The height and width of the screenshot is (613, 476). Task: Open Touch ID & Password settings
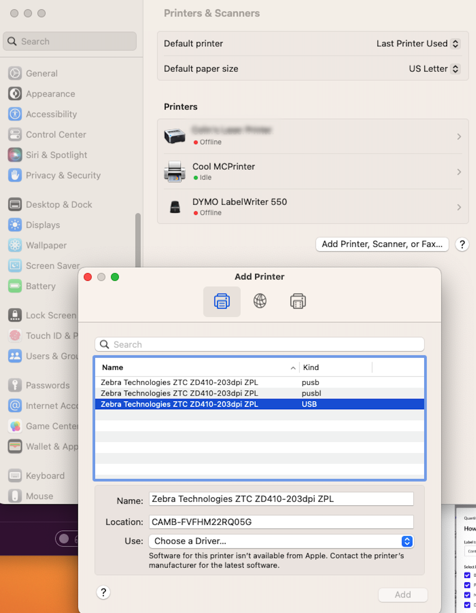pos(43,336)
